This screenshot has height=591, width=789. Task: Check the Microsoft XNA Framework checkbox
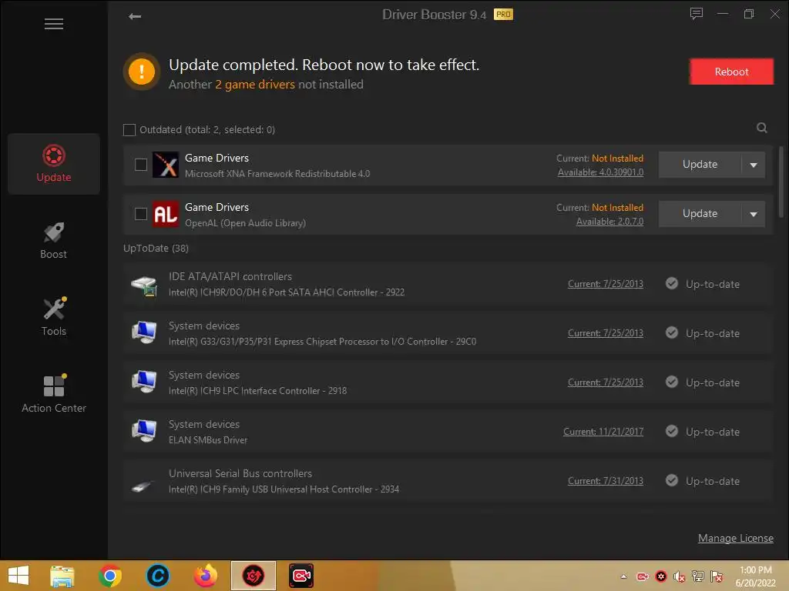[x=141, y=165]
